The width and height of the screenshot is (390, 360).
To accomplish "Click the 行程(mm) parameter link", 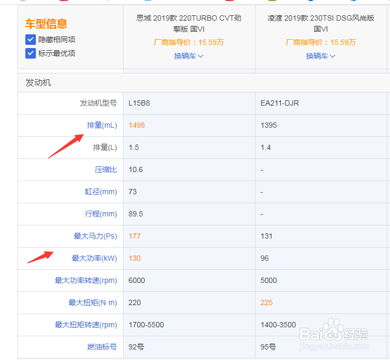I will pos(101,214).
